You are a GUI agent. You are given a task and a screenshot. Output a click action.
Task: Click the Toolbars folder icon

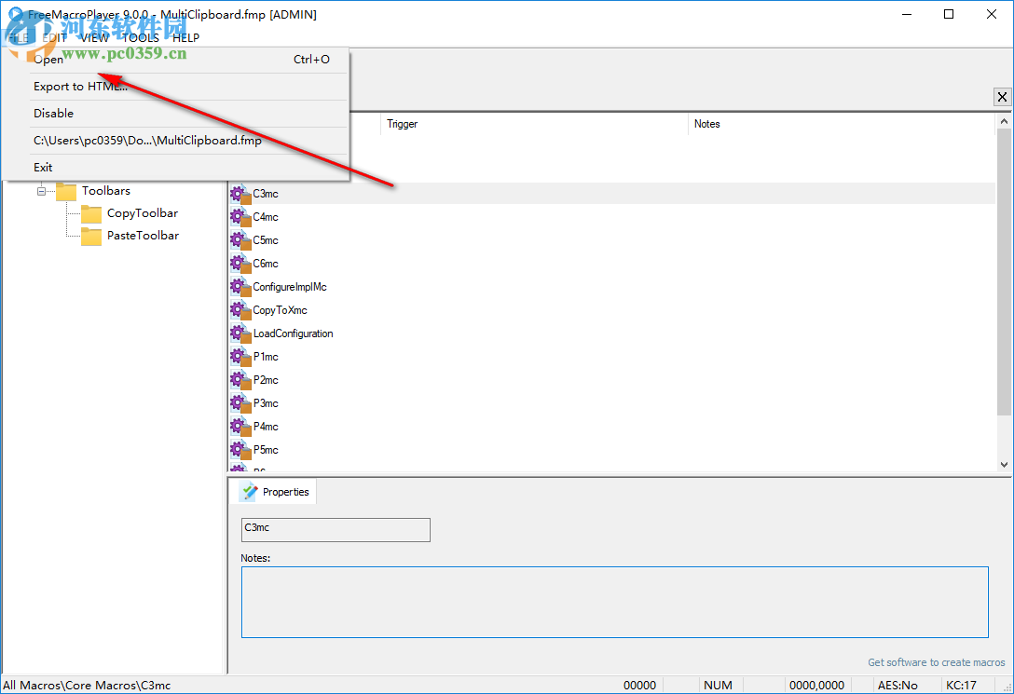click(66, 191)
